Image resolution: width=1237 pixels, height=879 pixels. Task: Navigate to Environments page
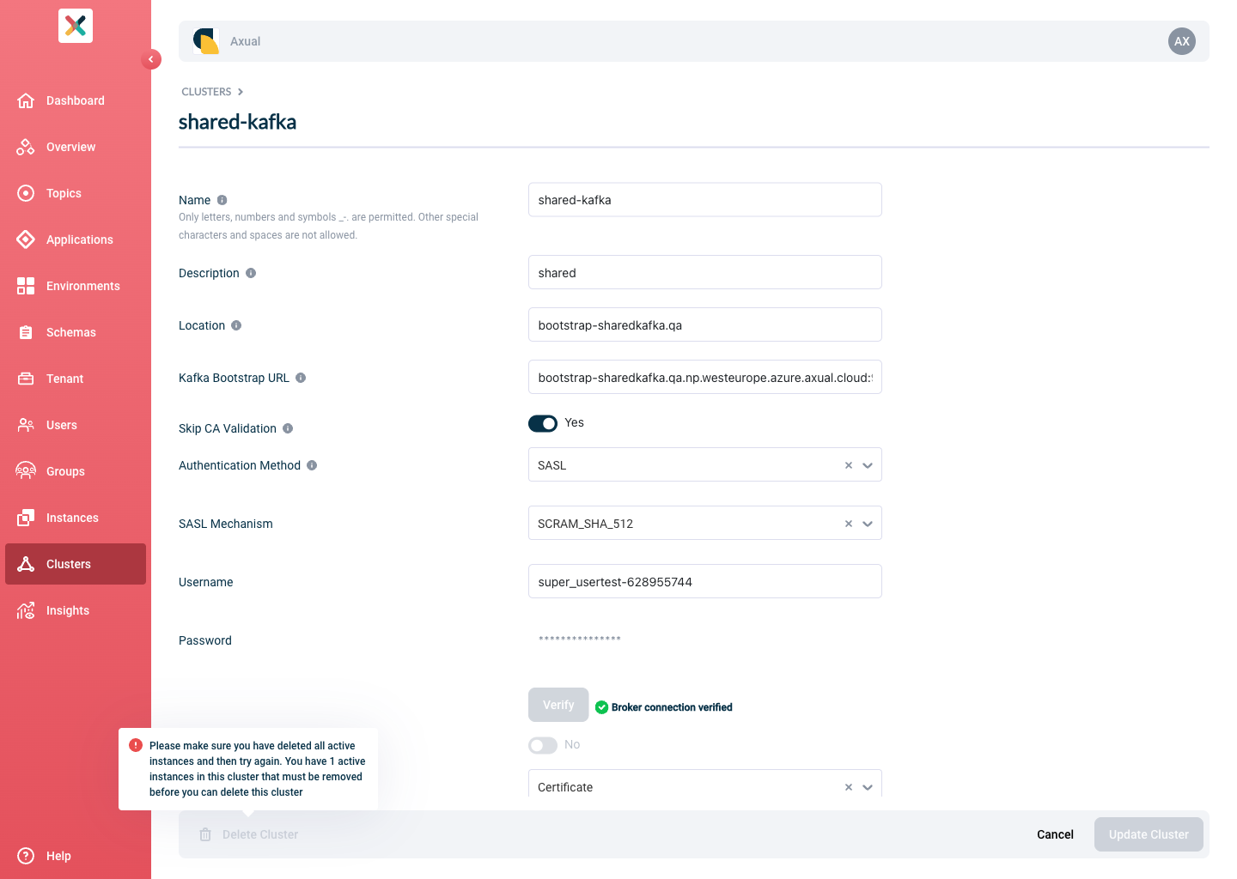76,286
